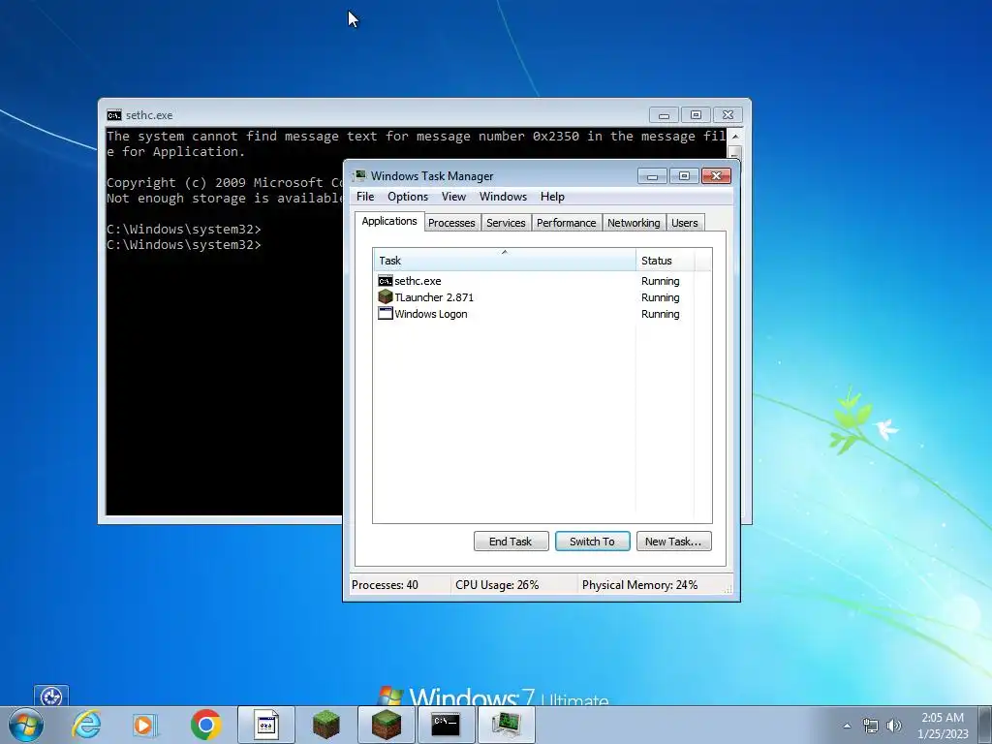This screenshot has width=992, height=744.
Task: Click the Minecraft grass block taskbar icon next to the script file icon
Action: [326, 725]
